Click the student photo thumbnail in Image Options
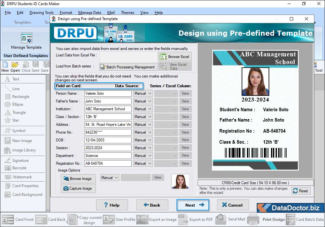The image size is (325, 227). tap(180, 182)
